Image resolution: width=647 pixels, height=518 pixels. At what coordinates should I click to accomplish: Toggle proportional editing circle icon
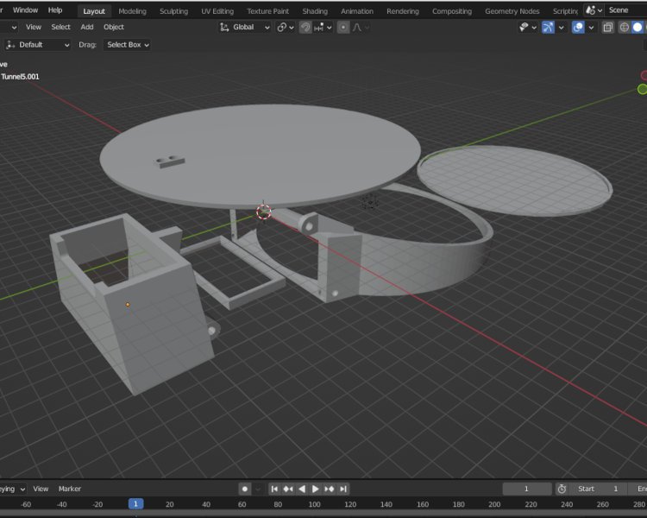pos(342,28)
